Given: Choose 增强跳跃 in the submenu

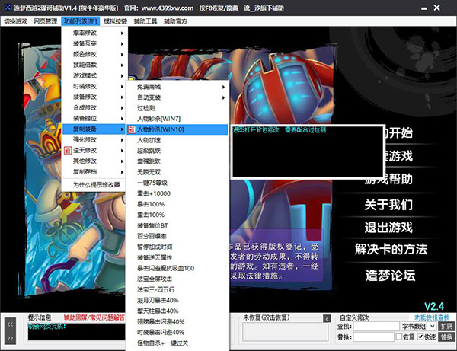Looking at the screenshot, I should [x=177, y=161].
